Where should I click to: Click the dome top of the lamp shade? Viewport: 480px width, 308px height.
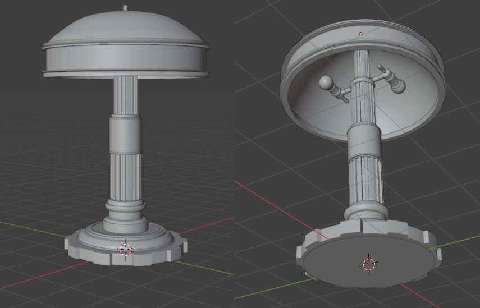[125, 27]
